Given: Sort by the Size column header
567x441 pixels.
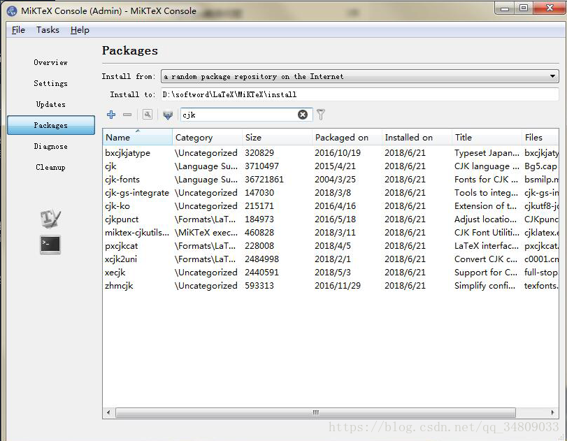Looking at the screenshot, I should [277, 138].
